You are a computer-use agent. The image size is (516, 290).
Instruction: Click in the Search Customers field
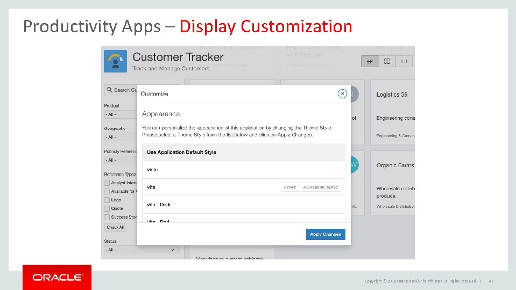point(121,90)
